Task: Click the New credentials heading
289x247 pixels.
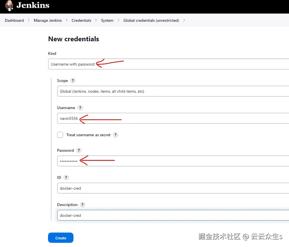Action: (73, 39)
